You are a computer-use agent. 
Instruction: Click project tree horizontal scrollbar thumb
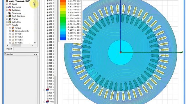pyautogui.click(x=16, y=45)
